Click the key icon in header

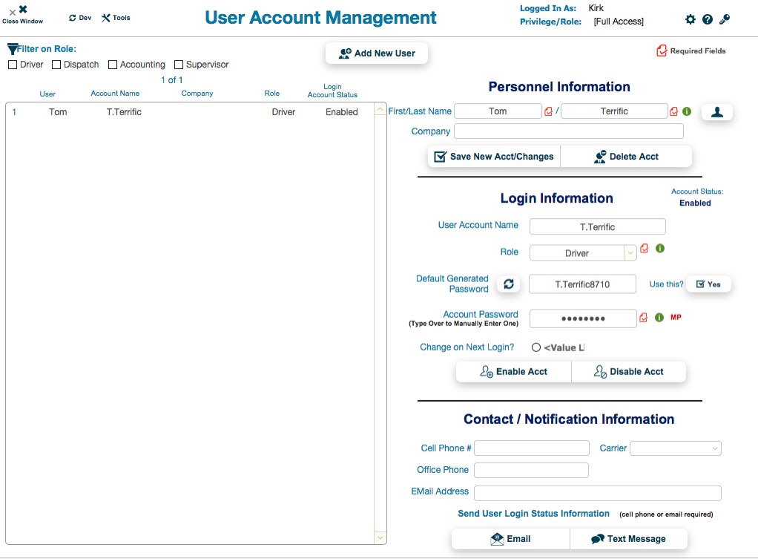point(725,20)
